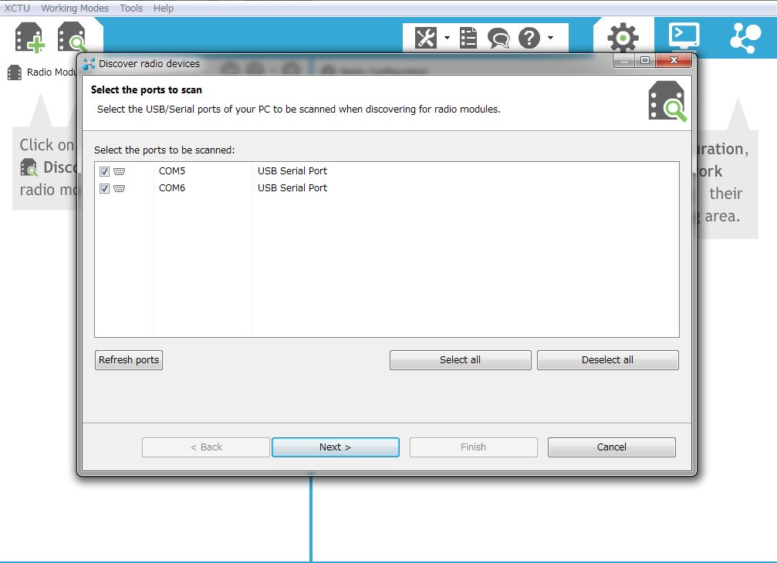The width and height of the screenshot is (777, 563).
Task: Select the COM5 row label
Action: tap(172, 171)
